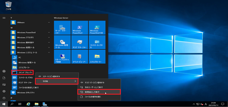Viewport: 228px width, 107px height.
Task: Open the エクスプローラー tile
Action: pos(97,57)
